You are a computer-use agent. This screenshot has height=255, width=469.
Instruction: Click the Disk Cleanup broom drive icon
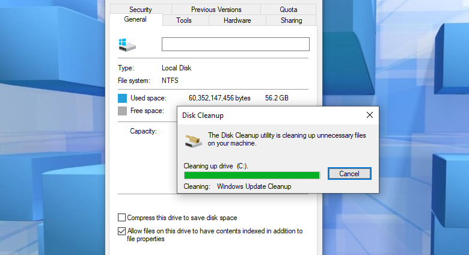pos(193,141)
